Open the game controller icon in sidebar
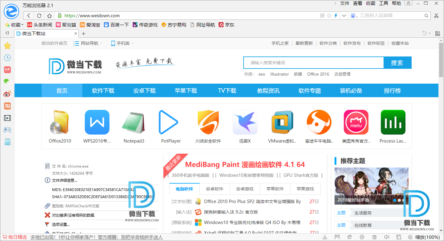444x241 pixels. [x=7, y=130]
